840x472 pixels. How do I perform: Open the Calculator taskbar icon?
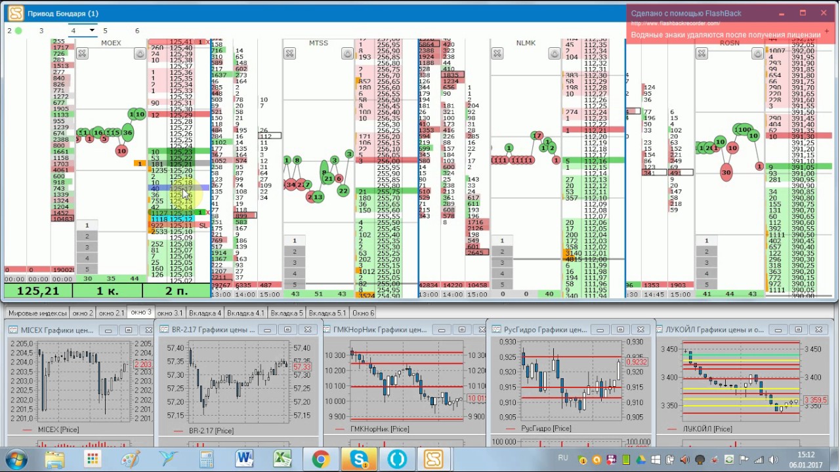point(207,459)
